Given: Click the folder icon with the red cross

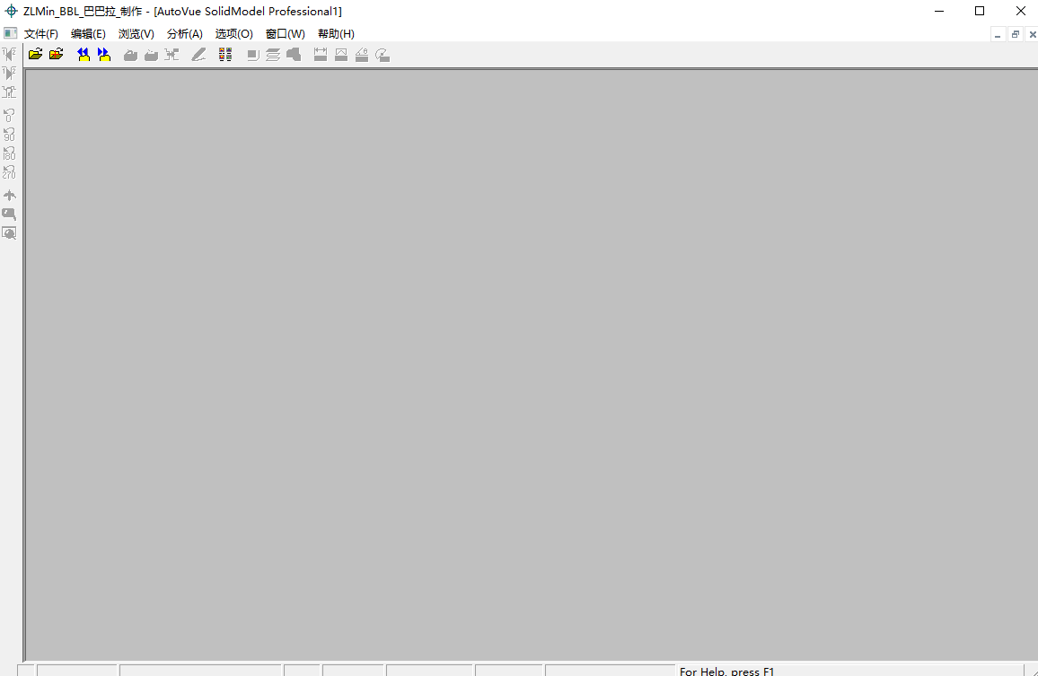Looking at the screenshot, I should (57, 54).
